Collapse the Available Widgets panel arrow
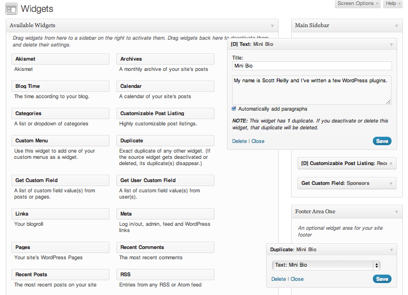 [272, 26]
